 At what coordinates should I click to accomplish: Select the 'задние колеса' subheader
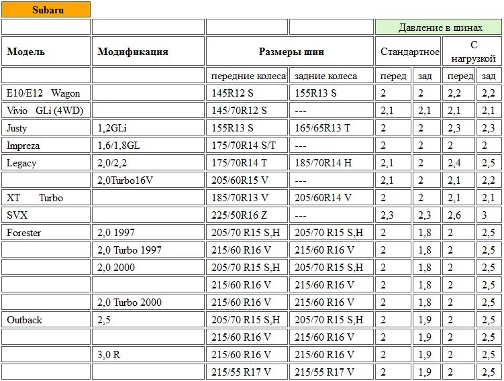332,76
